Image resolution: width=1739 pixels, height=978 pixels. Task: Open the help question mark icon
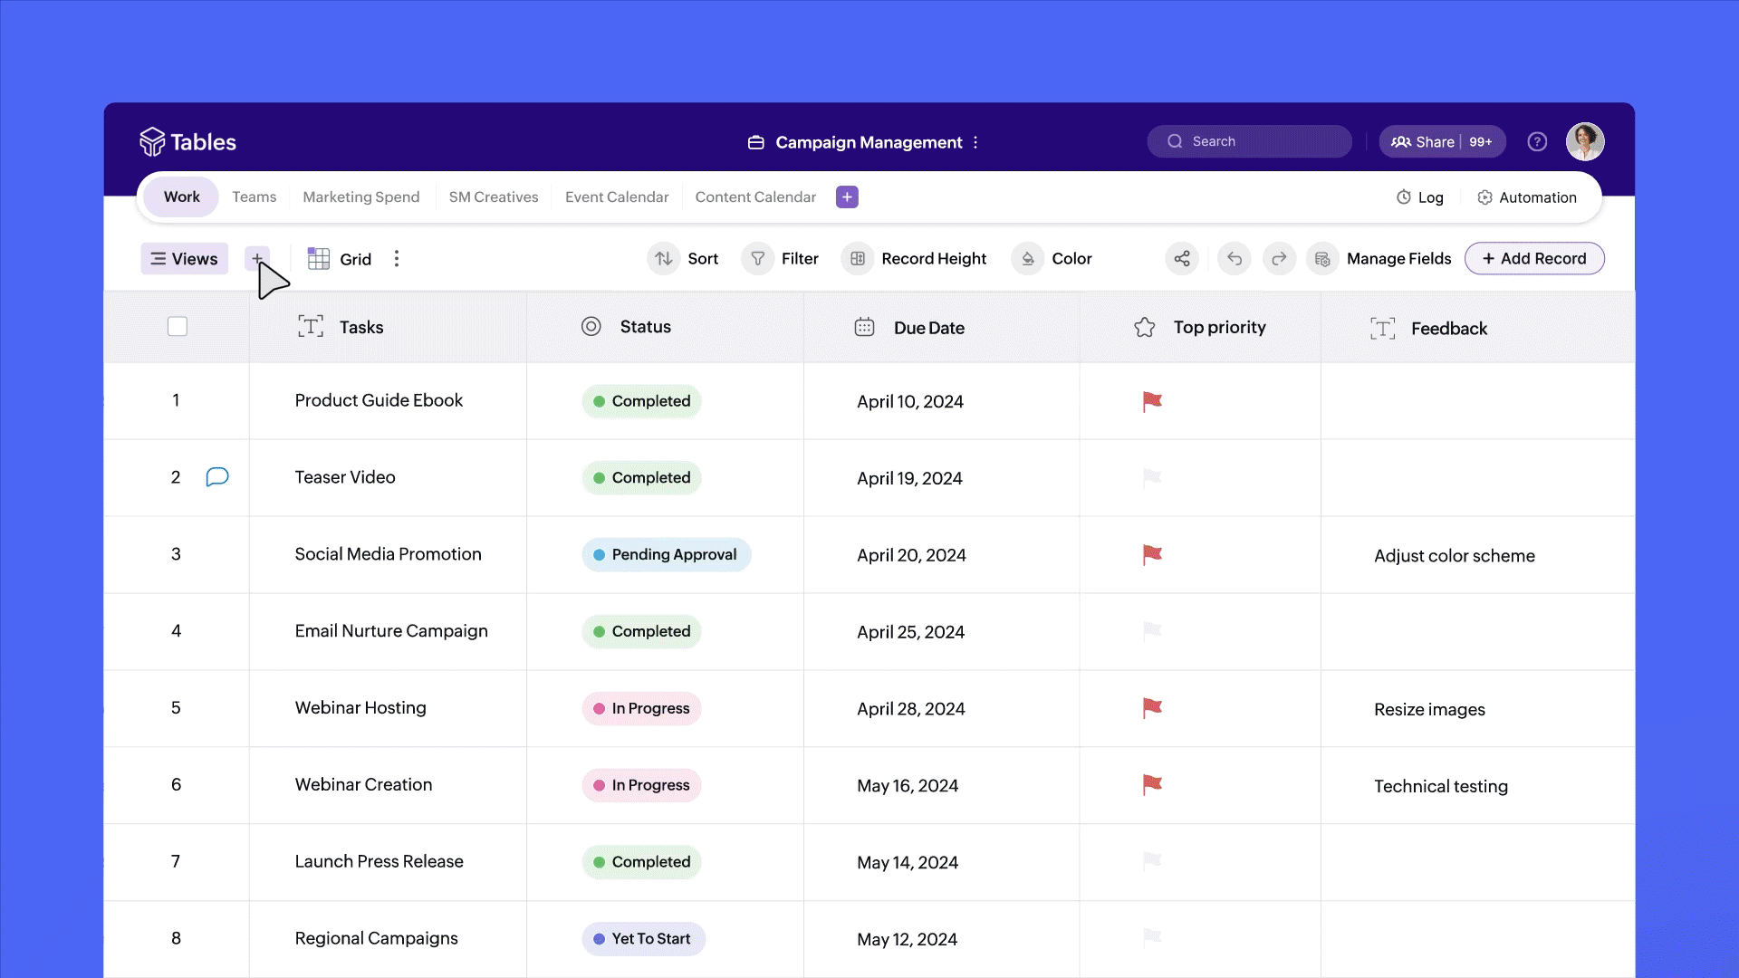1537,142
